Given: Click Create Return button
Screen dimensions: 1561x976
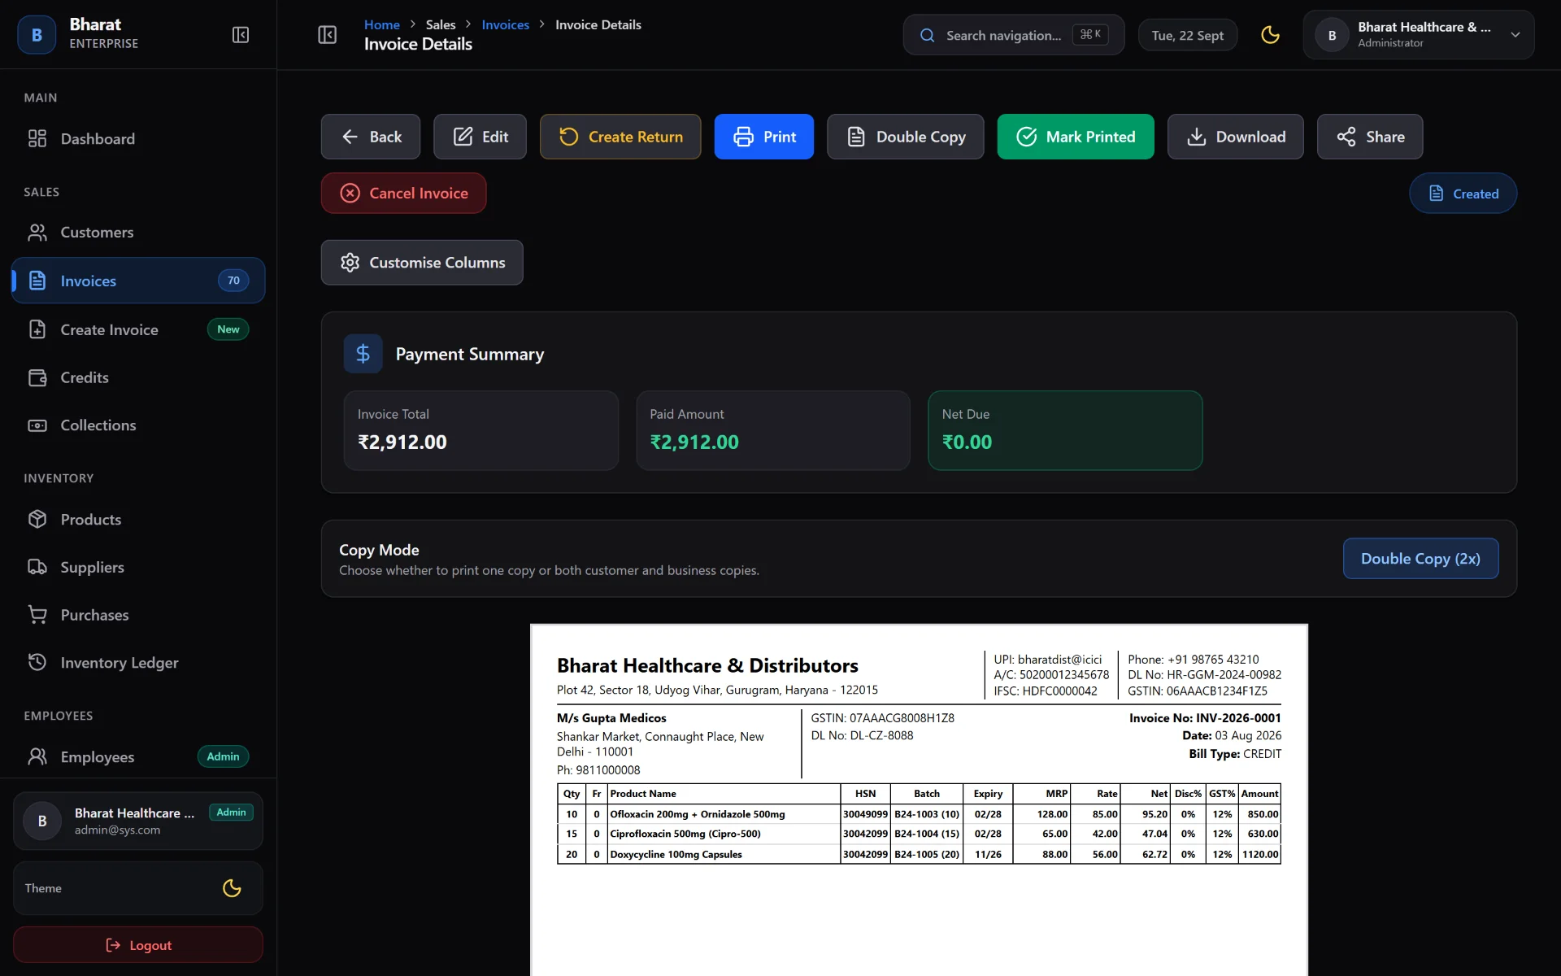Looking at the screenshot, I should point(620,137).
